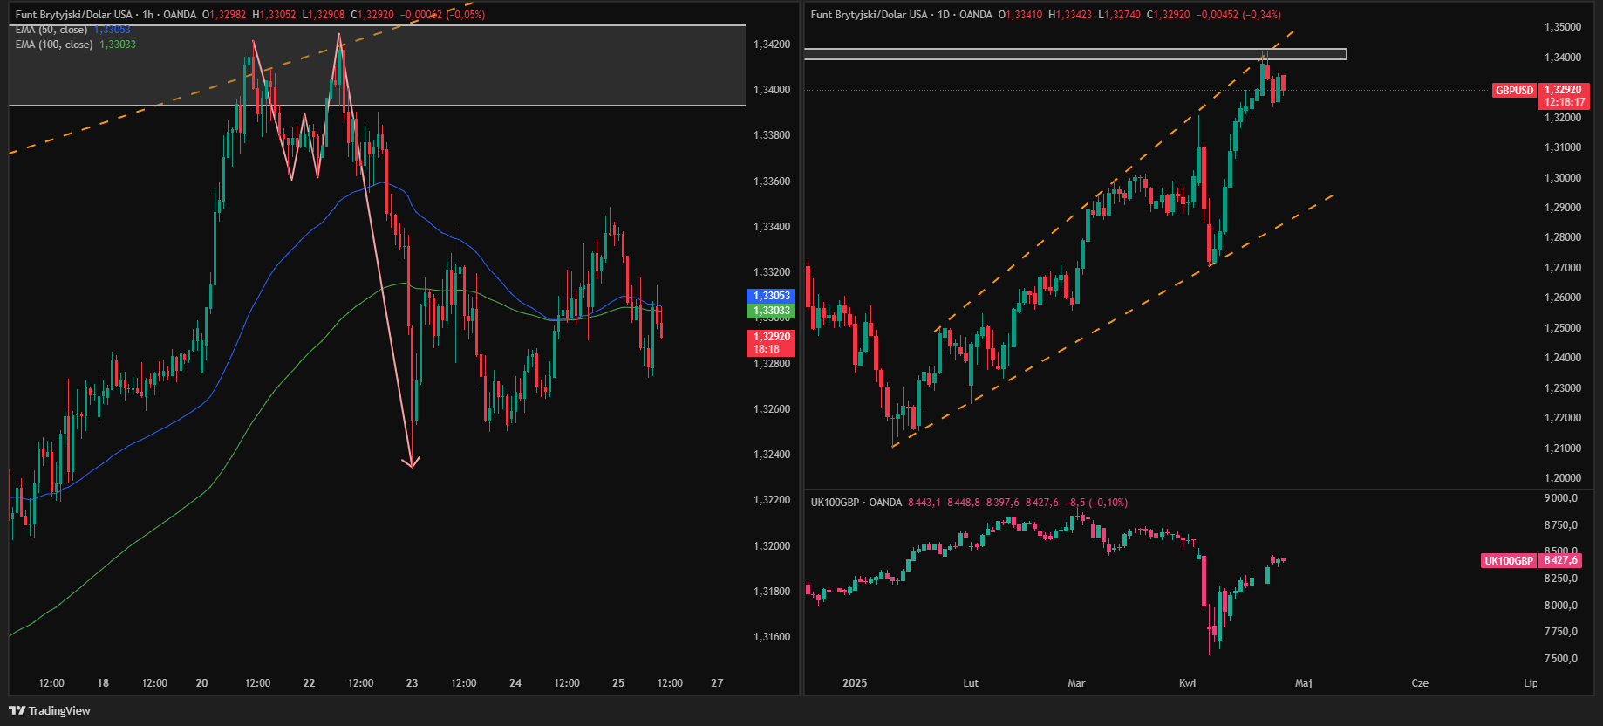Click the 2025 year label on time axis
1603x726 pixels.
(x=855, y=683)
